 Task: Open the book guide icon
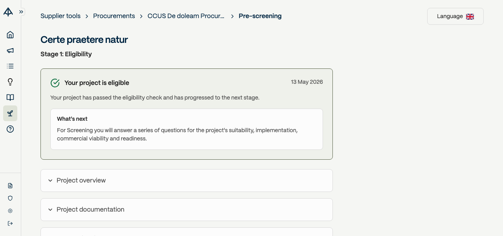[10, 98]
